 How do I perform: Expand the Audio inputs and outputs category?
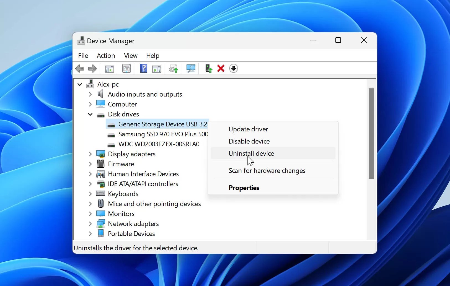(90, 94)
